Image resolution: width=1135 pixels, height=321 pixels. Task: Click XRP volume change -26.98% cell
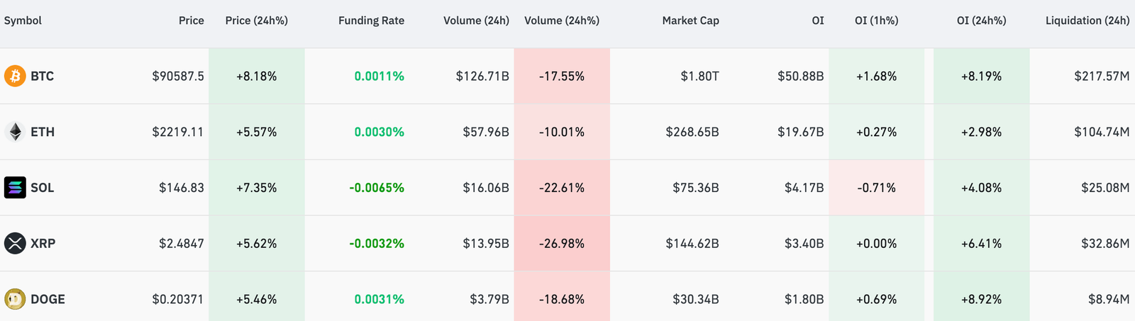point(561,243)
